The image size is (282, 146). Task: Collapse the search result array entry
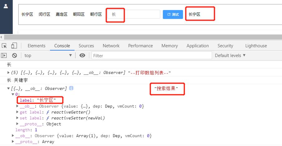pos(8,88)
